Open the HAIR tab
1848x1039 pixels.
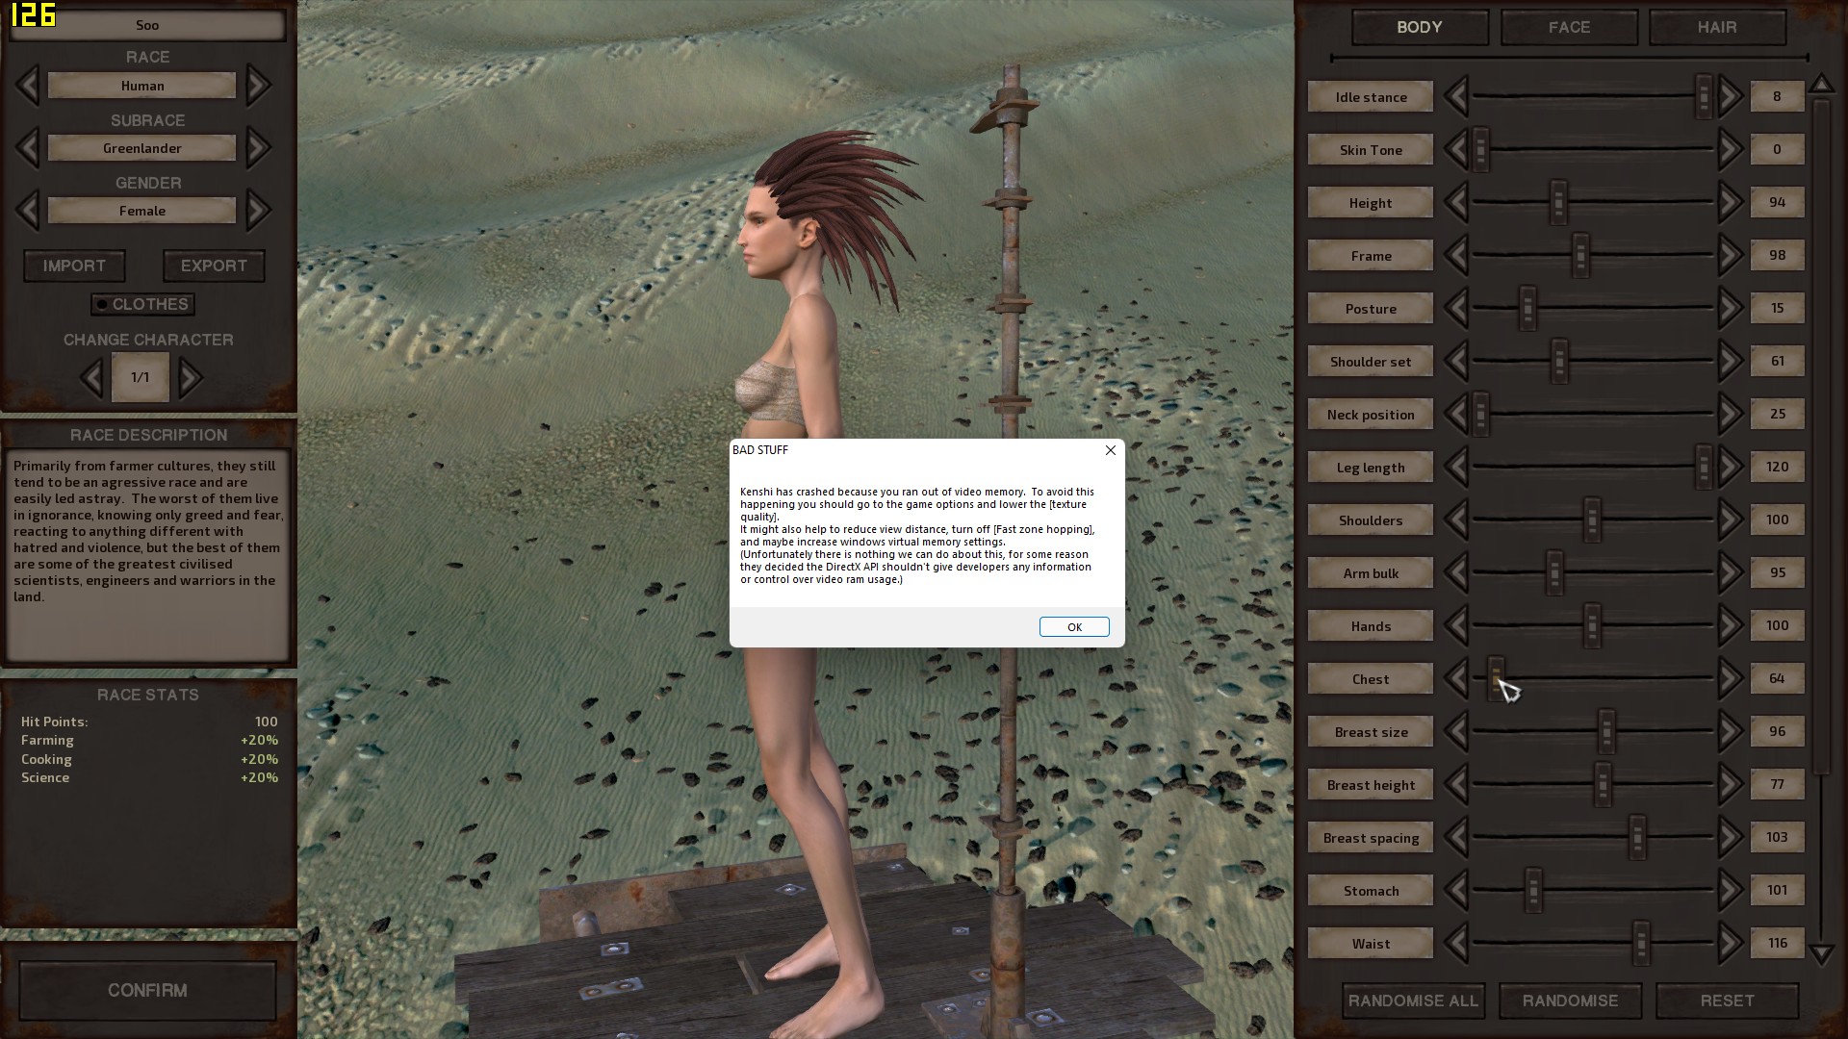tap(1717, 27)
